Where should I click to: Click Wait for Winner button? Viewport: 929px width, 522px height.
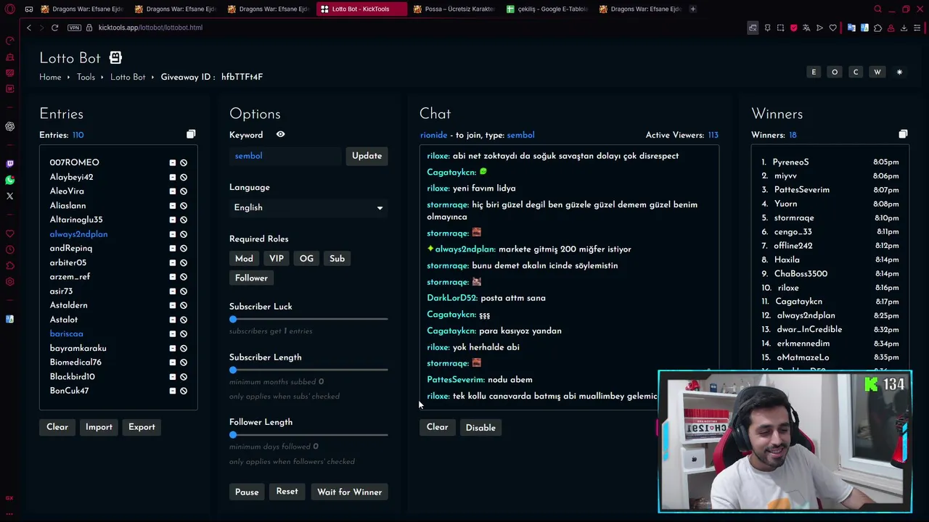(349, 492)
